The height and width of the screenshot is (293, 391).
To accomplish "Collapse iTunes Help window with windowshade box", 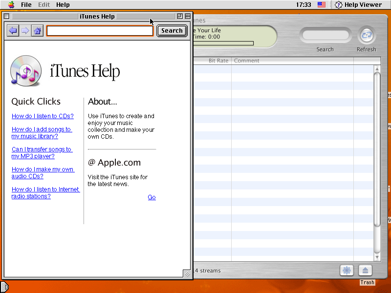I will click(x=188, y=16).
